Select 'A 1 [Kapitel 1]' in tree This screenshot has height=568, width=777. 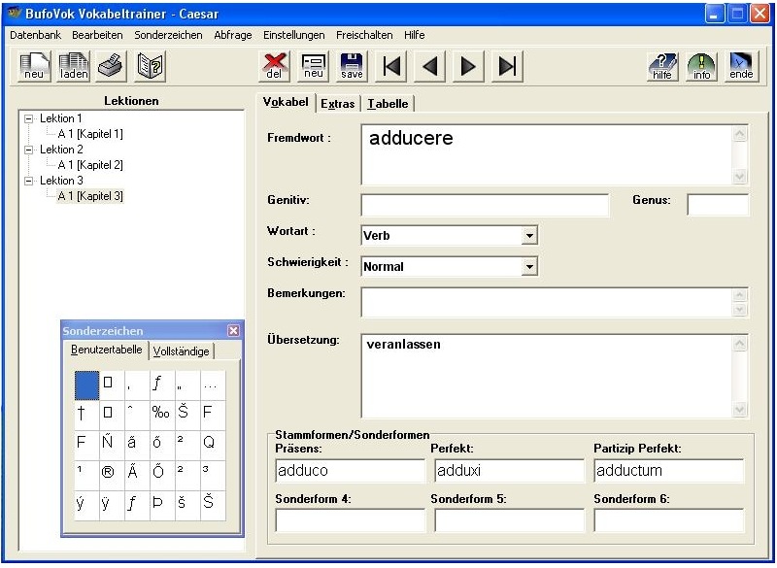[90, 134]
